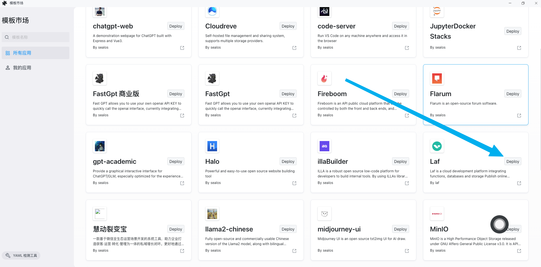Open the YAML 检测工具
Viewport: 541px width, 267px height.
pos(21,255)
